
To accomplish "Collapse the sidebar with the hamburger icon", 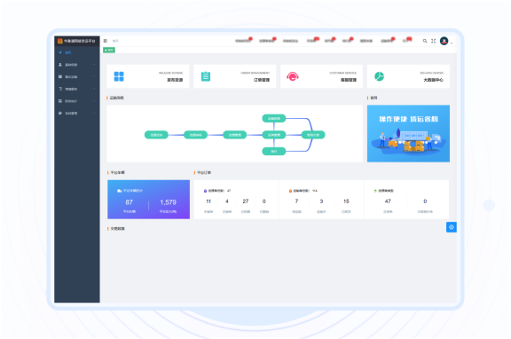I will pos(106,41).
